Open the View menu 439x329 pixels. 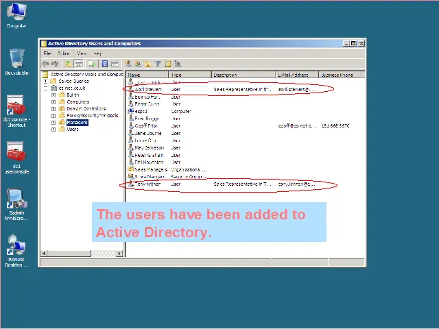coord(82,53)
